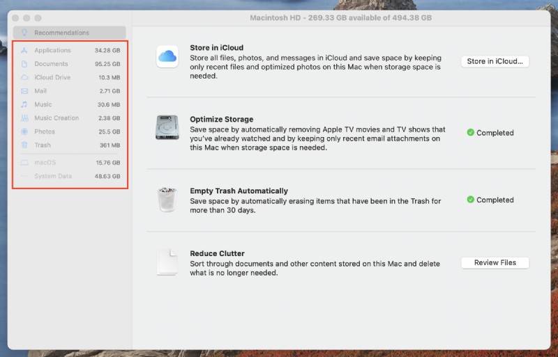Click Completed status for Optimize Storage
Screen dimensions: 558x357
pos(495,133)
